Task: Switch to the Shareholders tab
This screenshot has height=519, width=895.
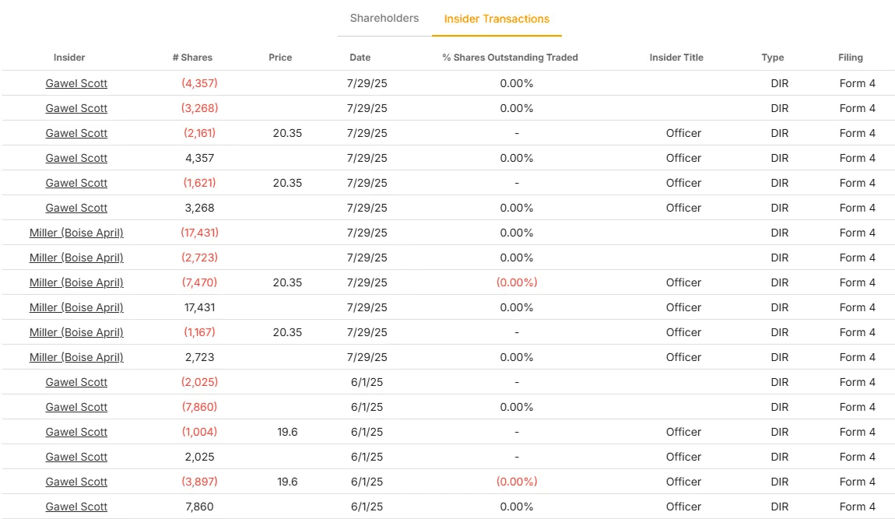Action: (x=384, y=18)
